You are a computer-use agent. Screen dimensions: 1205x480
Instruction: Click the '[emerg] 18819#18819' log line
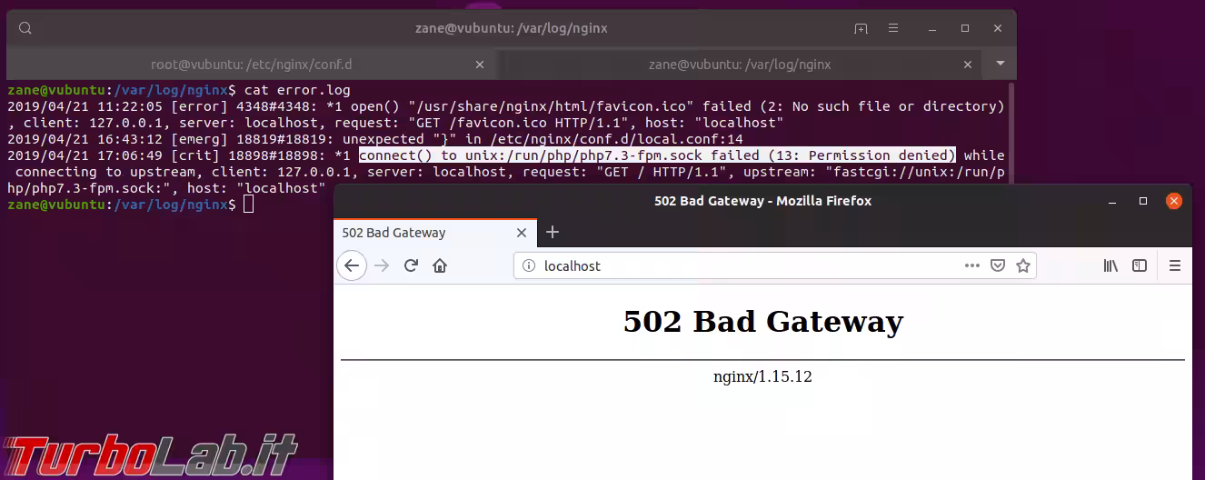(x=374, y=139)
